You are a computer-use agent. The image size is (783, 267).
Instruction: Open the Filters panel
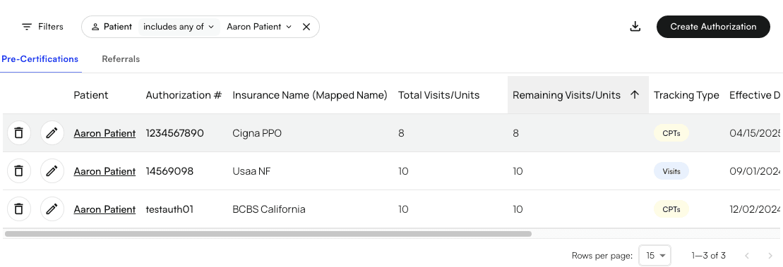point(42,26)
